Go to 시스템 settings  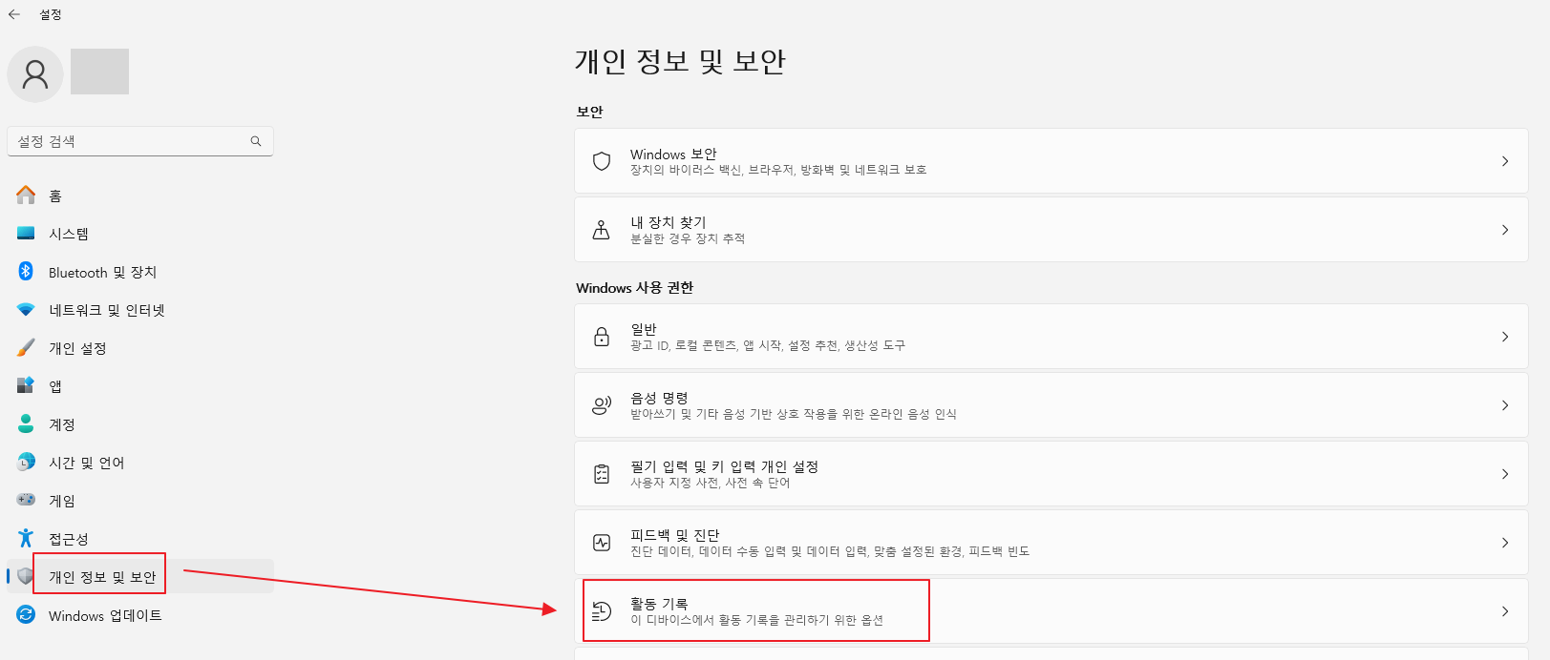tap(140, 234)
